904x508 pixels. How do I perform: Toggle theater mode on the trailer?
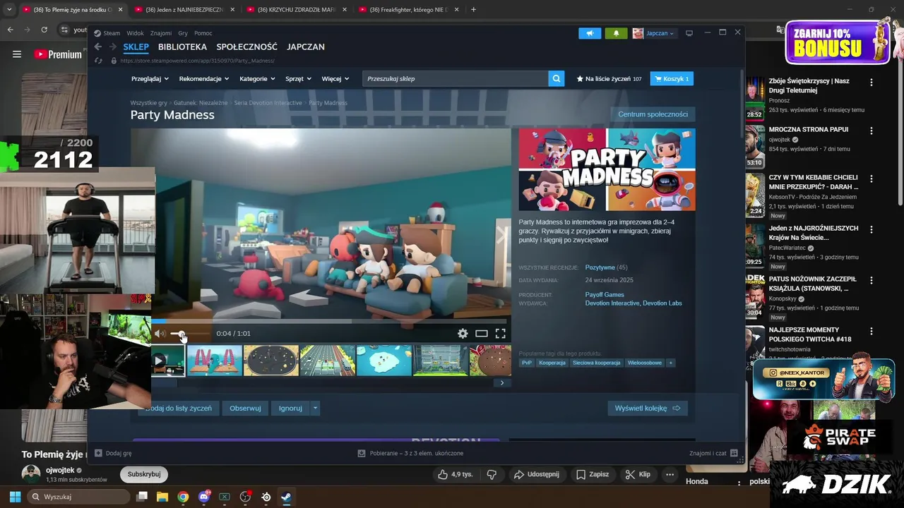click(482, 334)
